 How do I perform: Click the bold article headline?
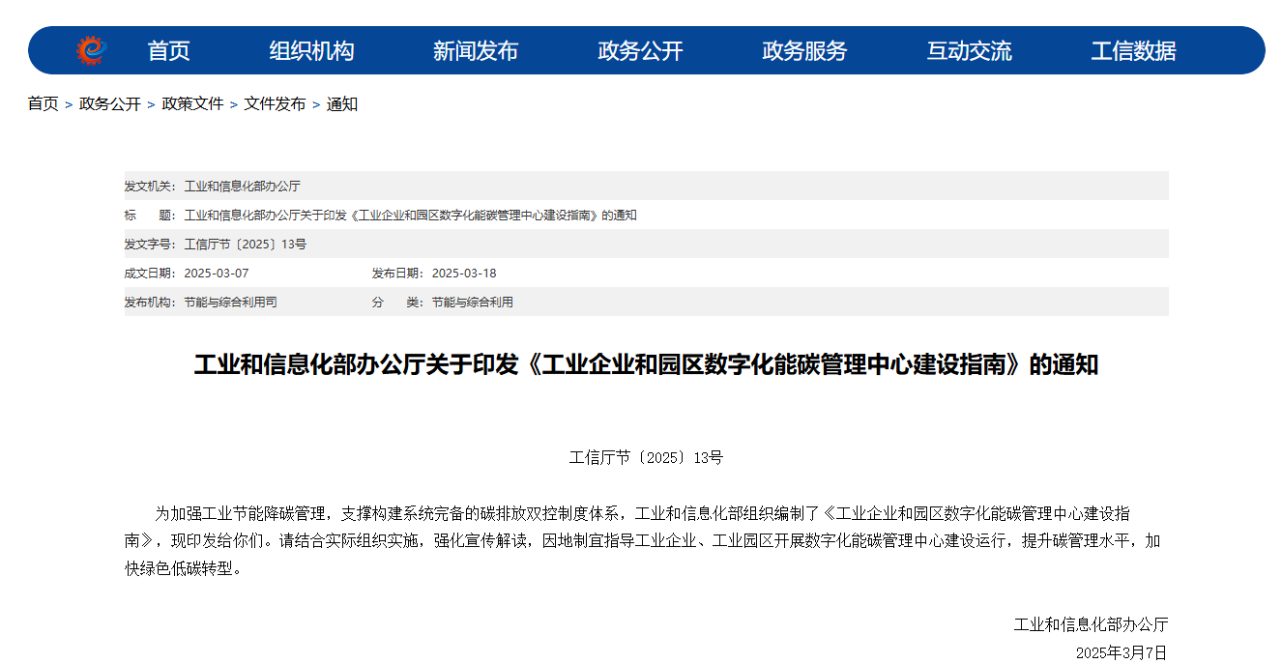pos(646,365)
